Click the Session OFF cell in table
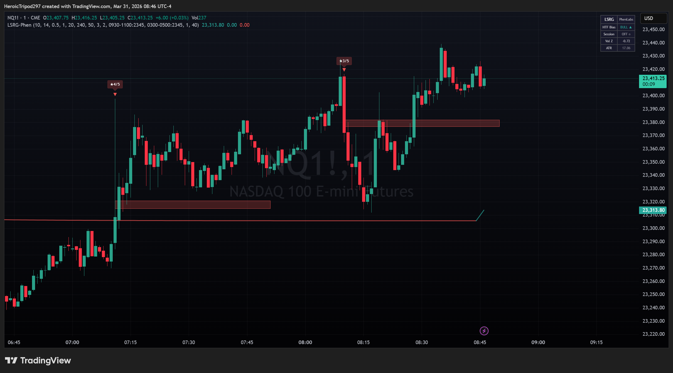 point(626,34)
